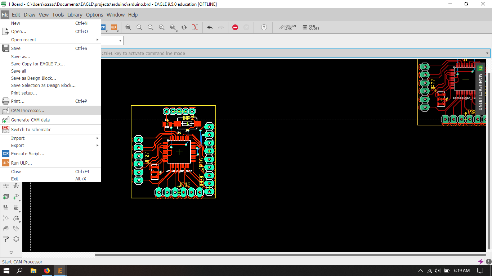The height and width of the screenshot is (276, 492).
Task: Open the zoom selection dropdown arrow
Action: coord(177,31)
